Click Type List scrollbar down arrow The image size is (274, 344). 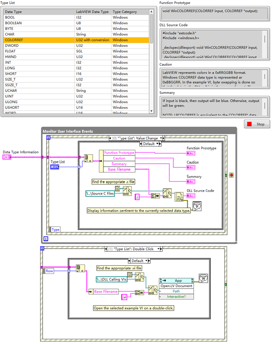coord(152,111)
